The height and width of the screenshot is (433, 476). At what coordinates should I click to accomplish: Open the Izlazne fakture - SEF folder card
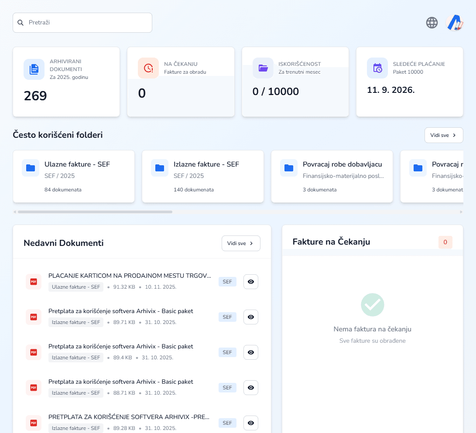(x=203, y=177)
